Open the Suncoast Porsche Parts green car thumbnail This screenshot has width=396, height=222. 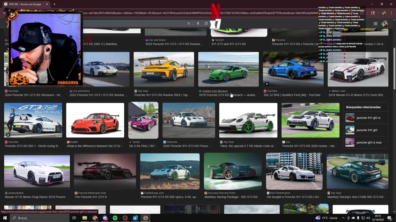(x=233, y=171)
